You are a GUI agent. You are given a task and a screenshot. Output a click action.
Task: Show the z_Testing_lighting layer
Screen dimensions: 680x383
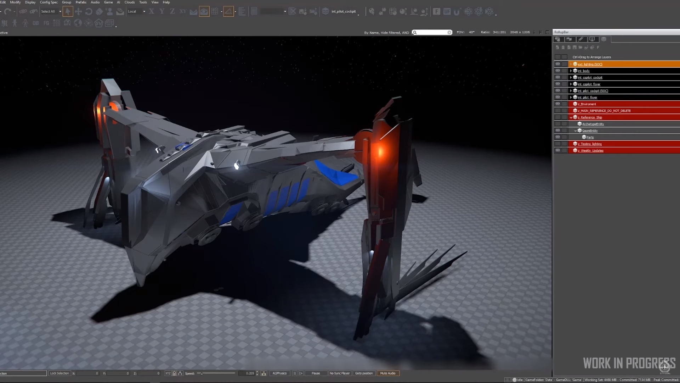pyautogui.click(x=558, y=144)
